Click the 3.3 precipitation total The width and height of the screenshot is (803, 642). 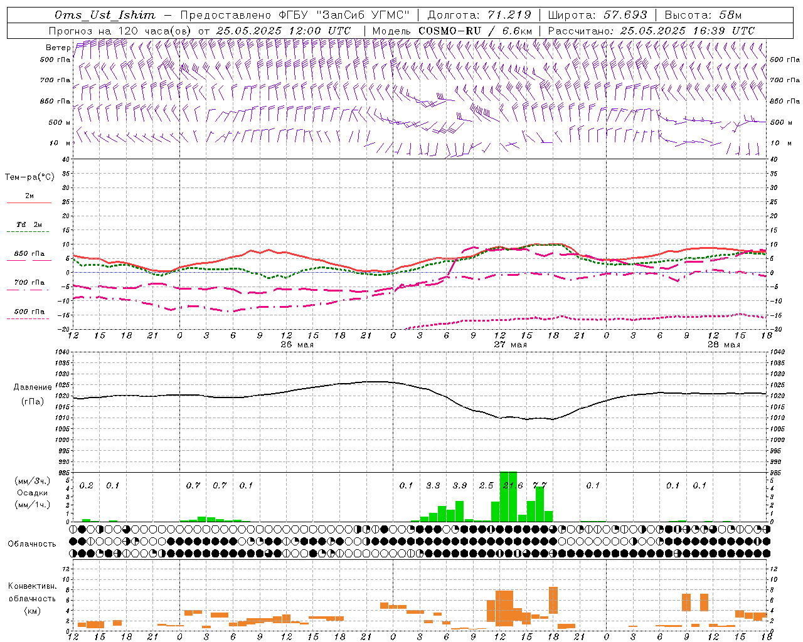pos(433,485)
